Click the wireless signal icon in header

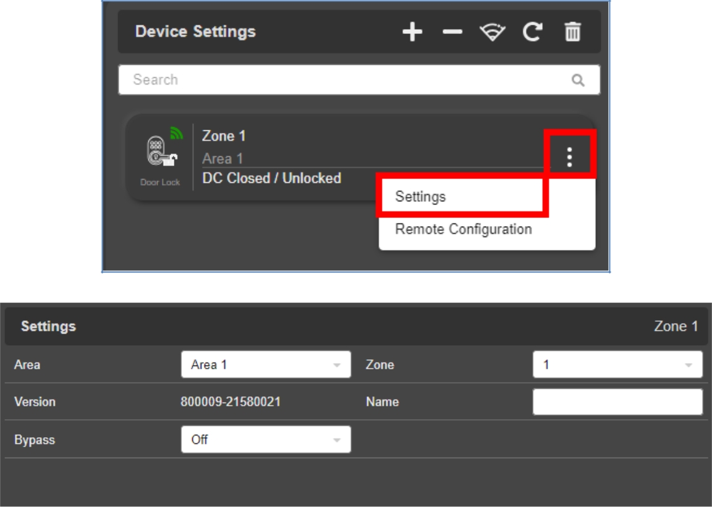tap(492, 32)
